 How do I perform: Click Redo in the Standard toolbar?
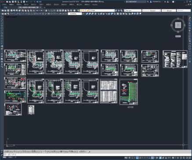(x=41, y=11)
